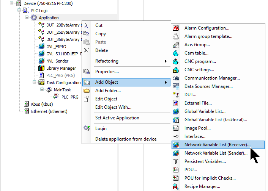The height and width of the screenshot is (191, 268).
Task: Select the MainTask tree item
Action: [62, 90]
